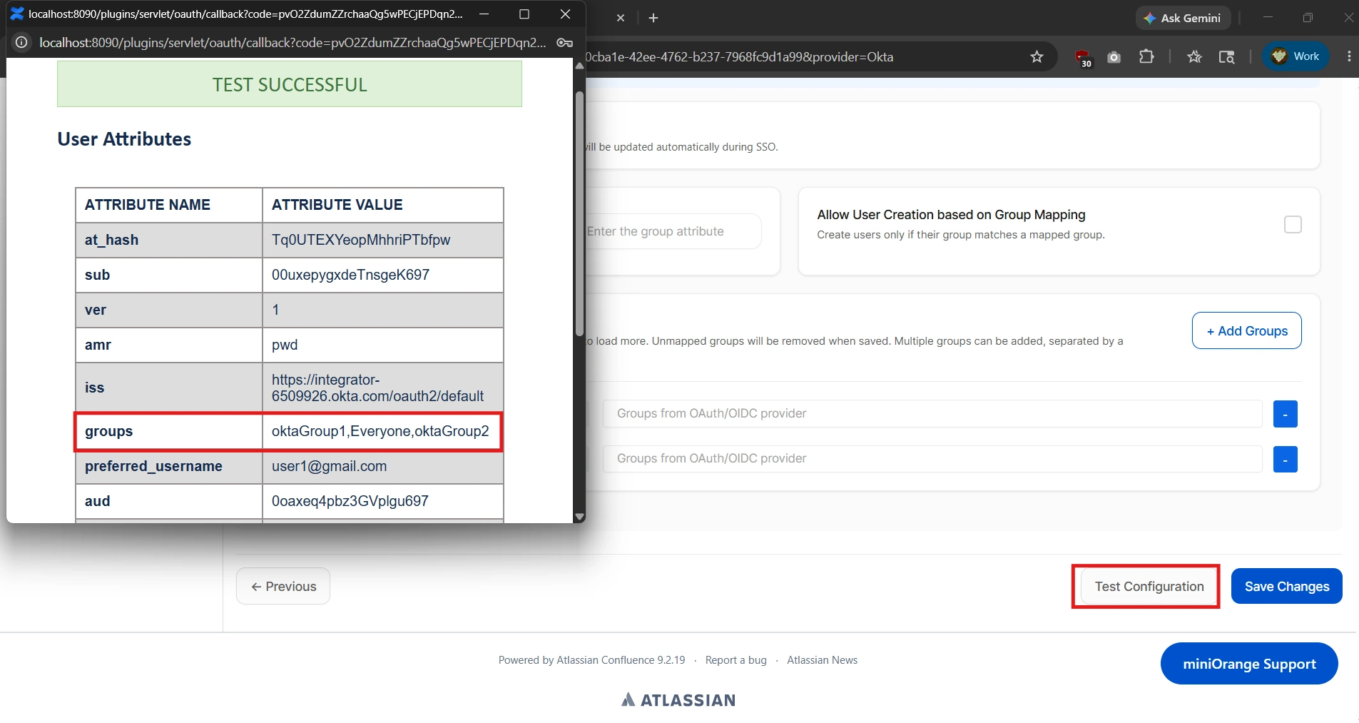Click the Atlassian logo in the footer
Screen dimensions: 1359x723
(x=678, y=700)
